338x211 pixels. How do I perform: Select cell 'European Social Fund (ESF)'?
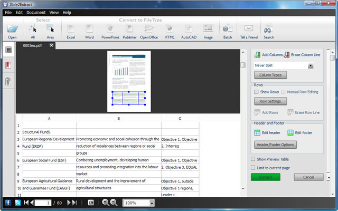pos(49,160)
